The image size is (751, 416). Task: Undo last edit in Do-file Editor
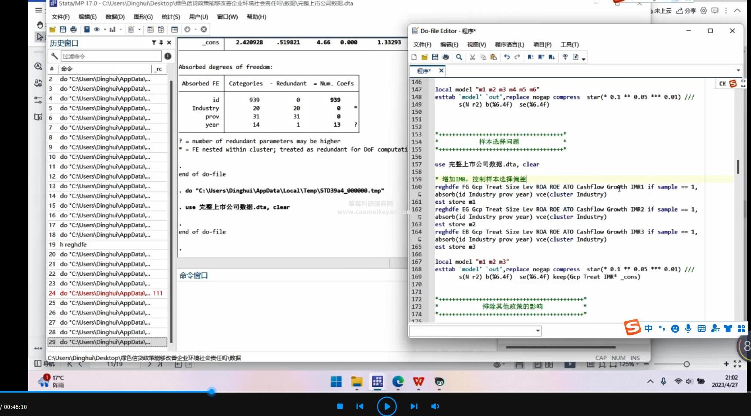coord(507,57)
